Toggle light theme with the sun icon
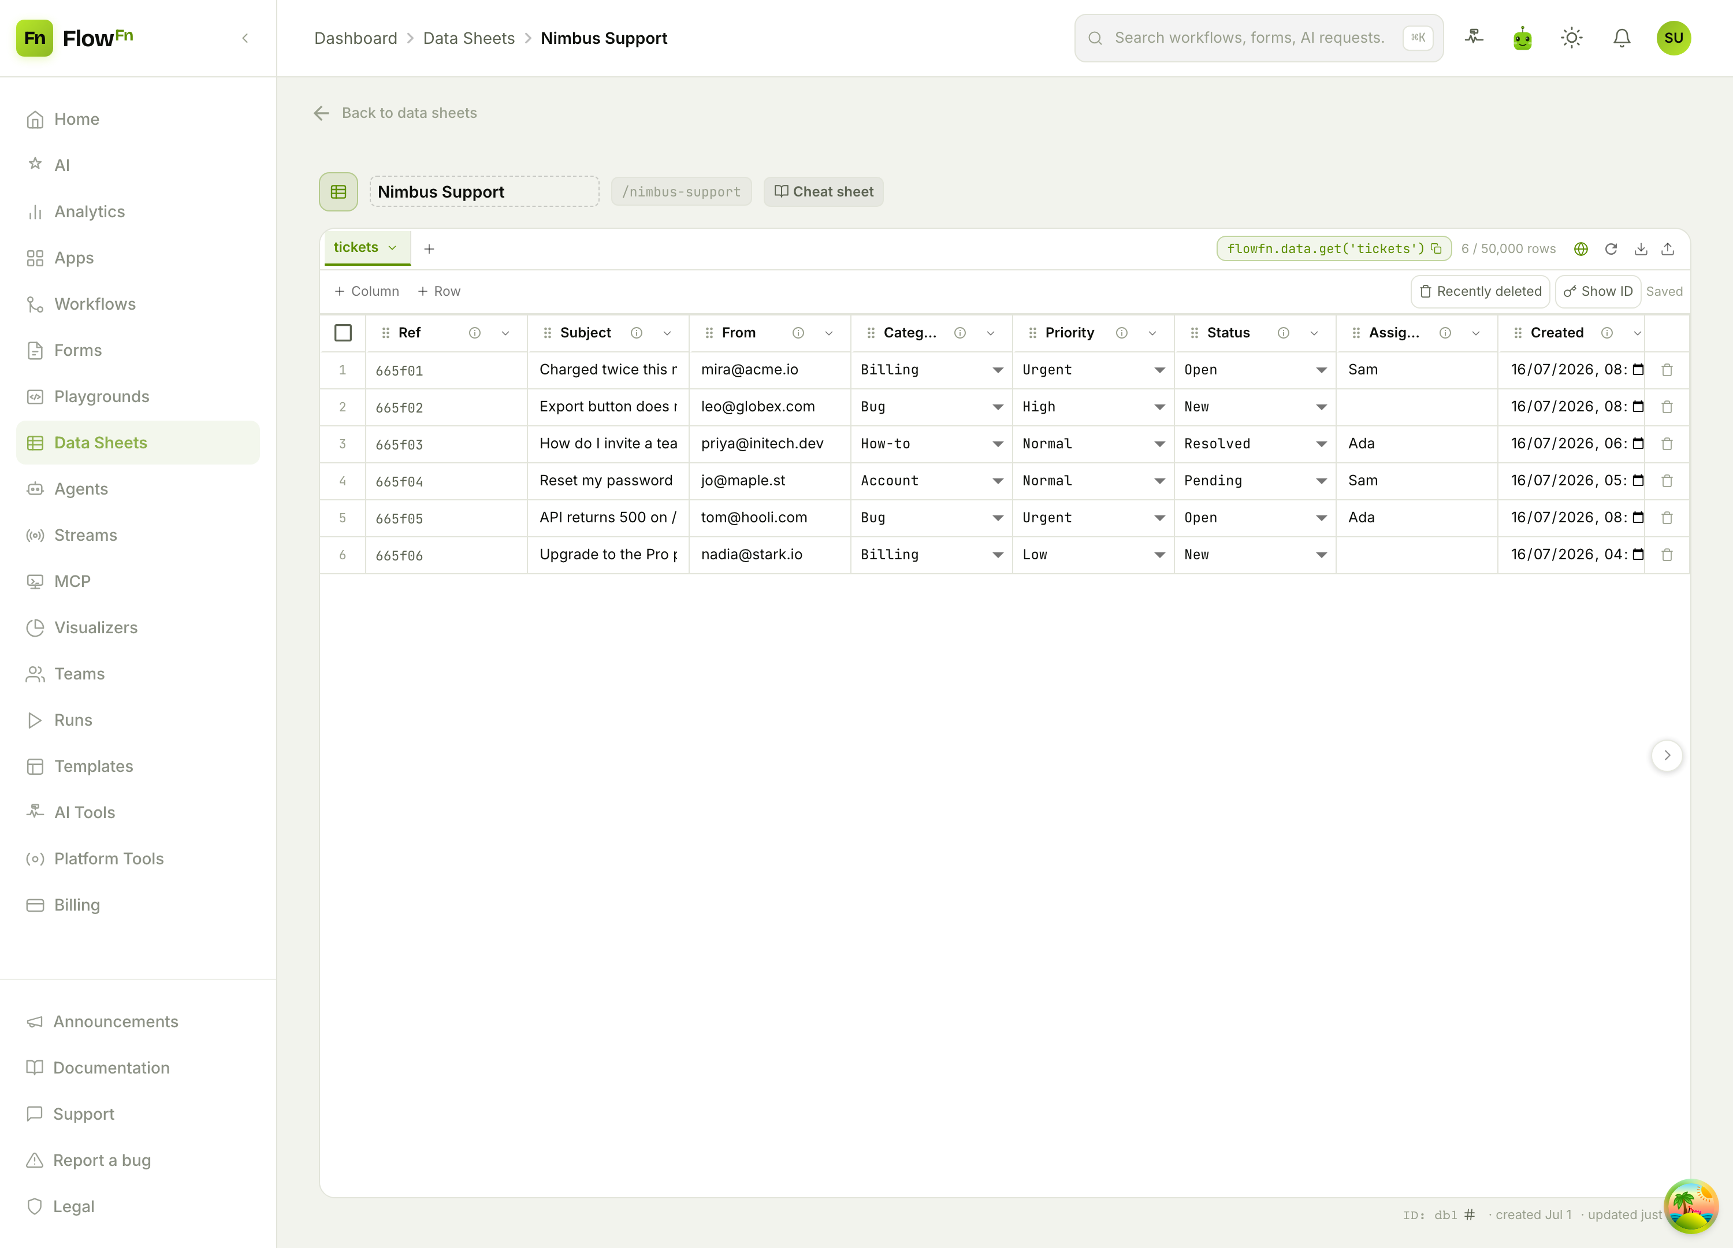The image size is (1733, 1248). [1572, 38]
